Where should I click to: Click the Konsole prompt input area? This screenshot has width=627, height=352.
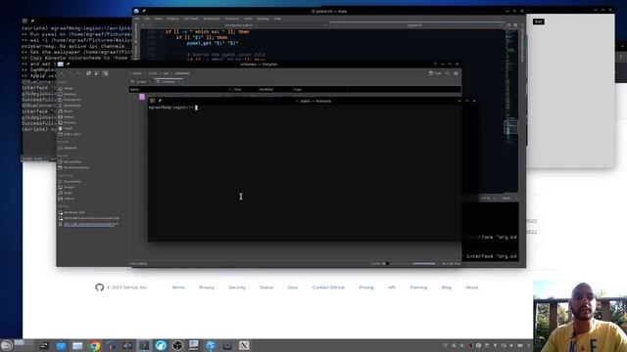196,108
